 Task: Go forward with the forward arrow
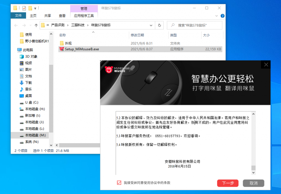point(24,25)
